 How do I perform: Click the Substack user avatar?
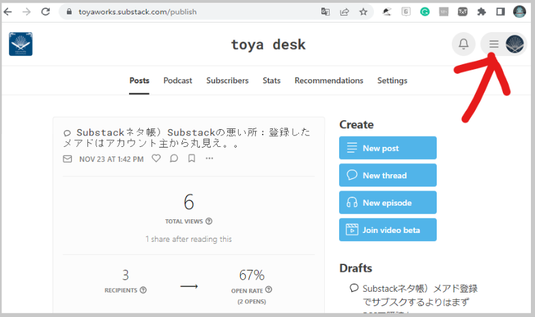click(515, 44)
